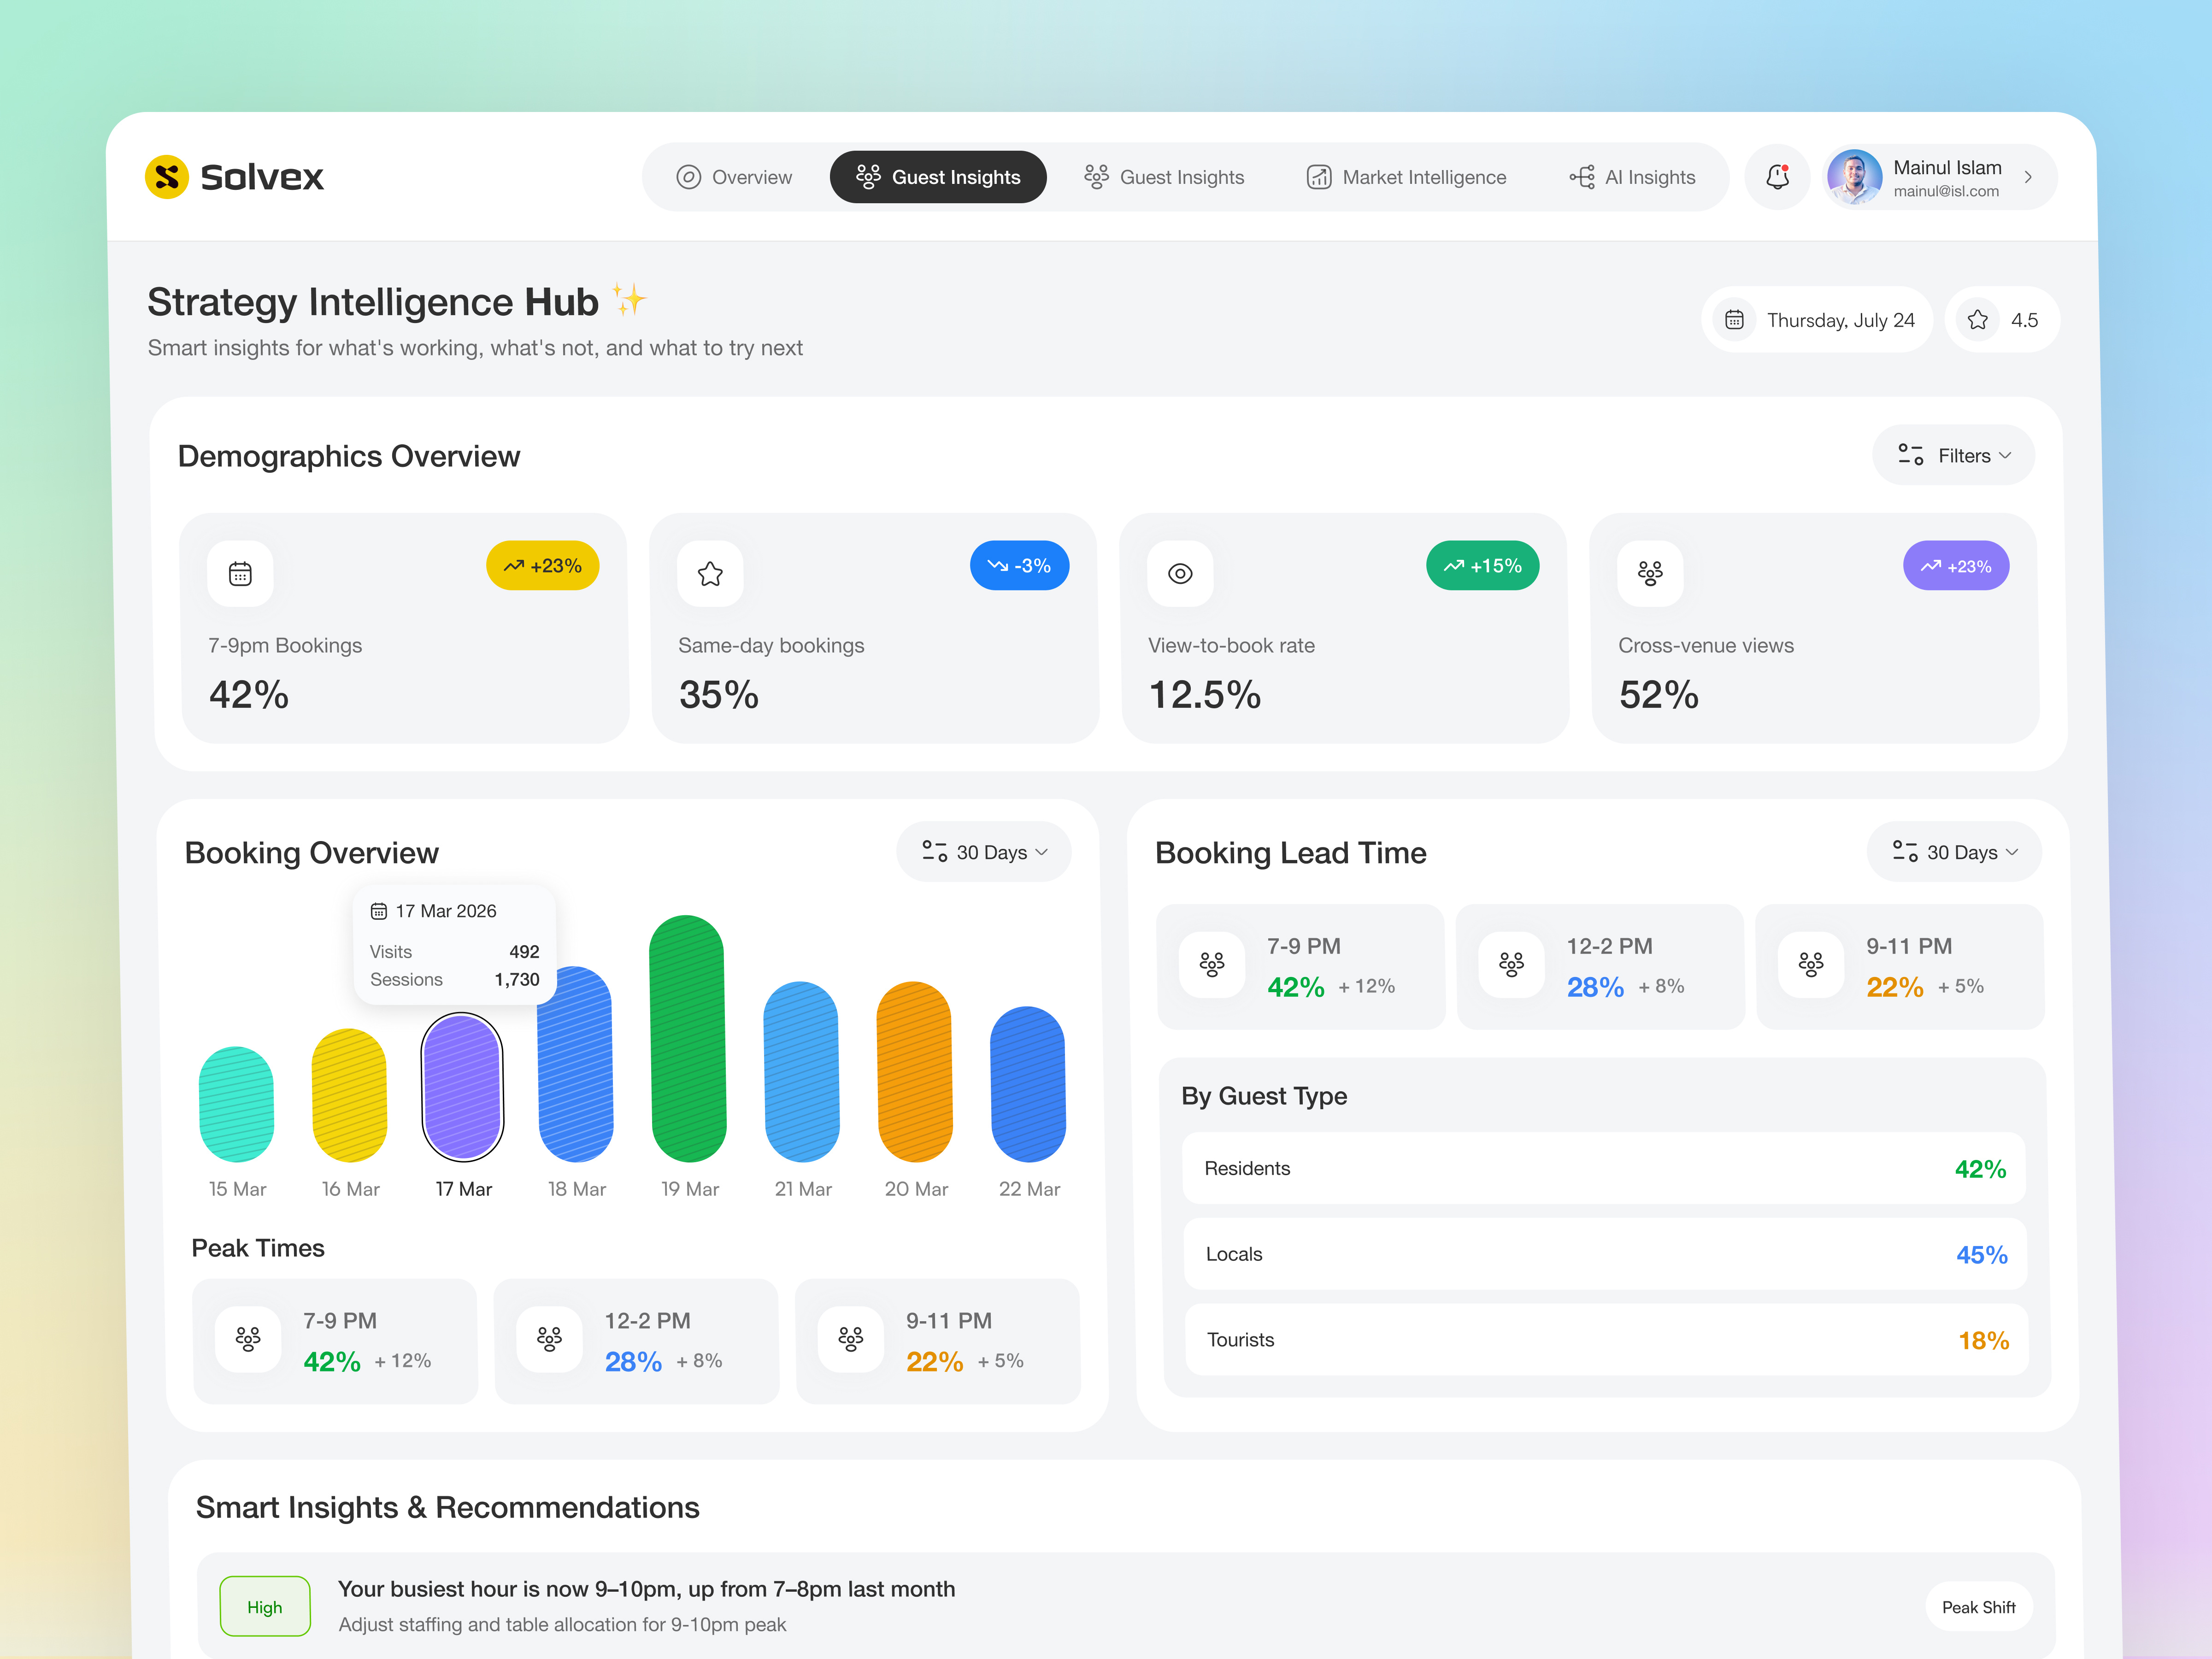The image size is (2212, 1659).
Task: Select the AI Insights menu item
Action: (x=1633, y=177)
